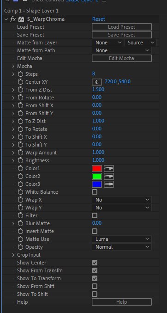This screenshot has width=167, height=313.
Task: Click the Help button
Action: point(122,302)
